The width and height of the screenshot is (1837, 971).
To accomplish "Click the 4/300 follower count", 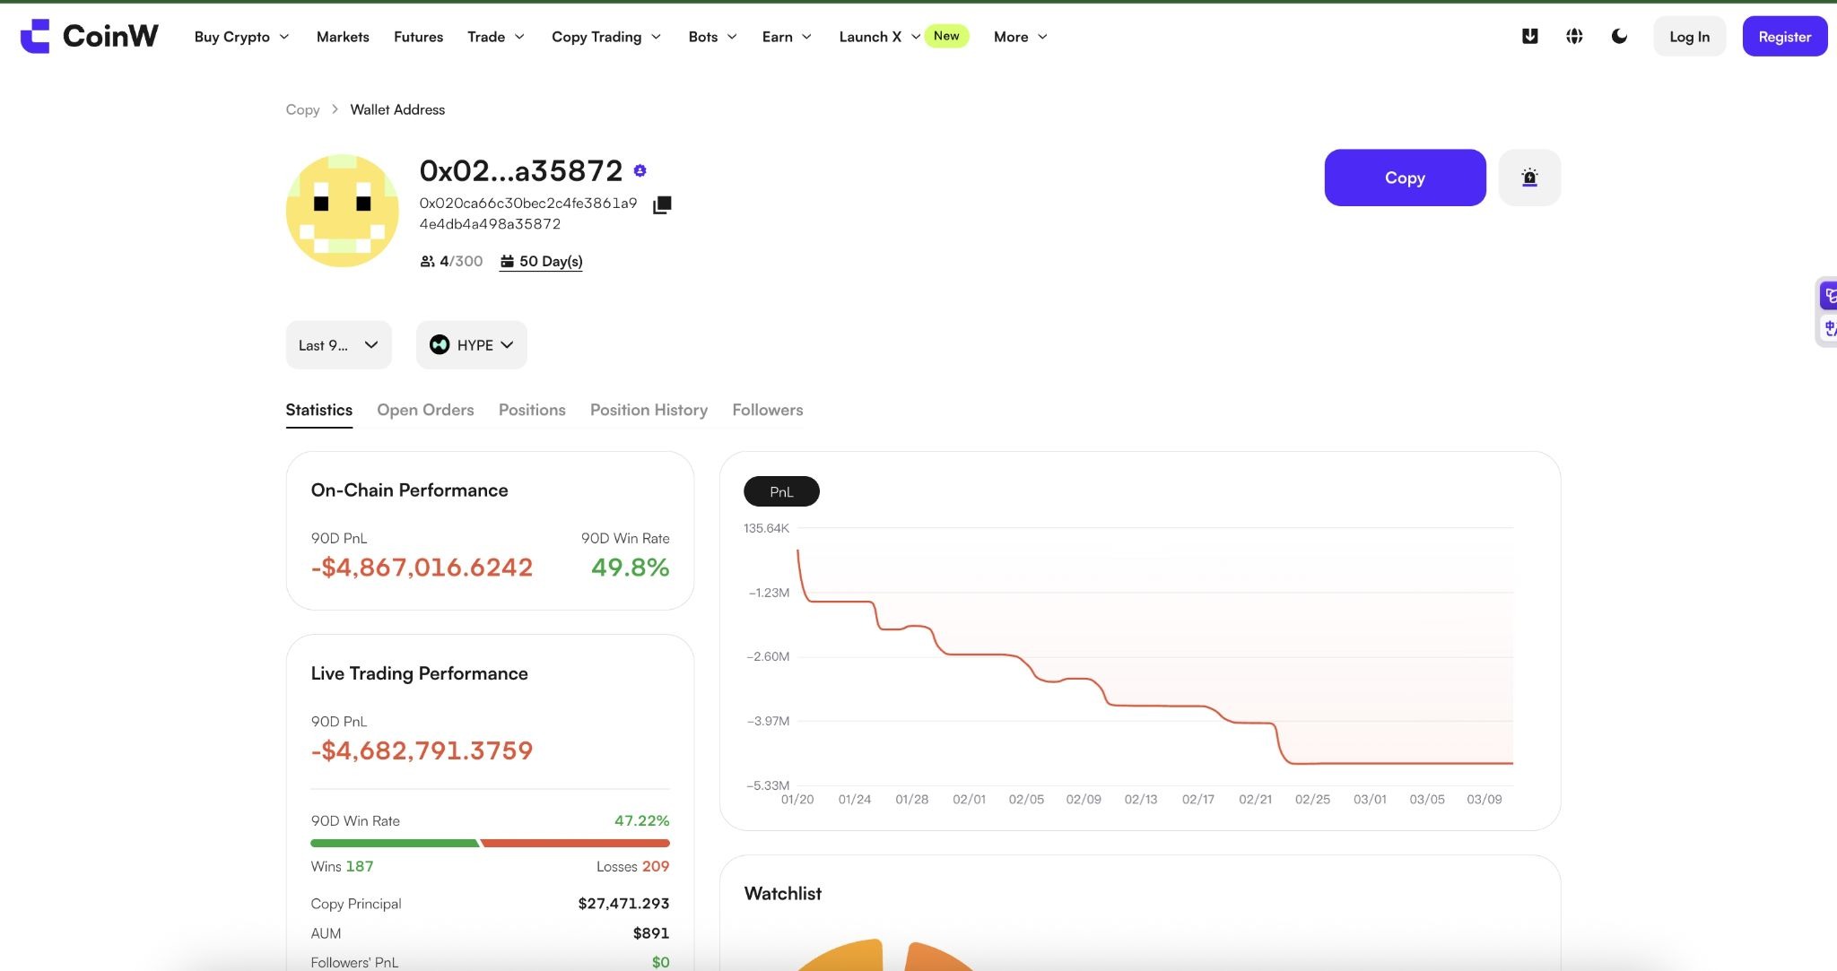I will (461, 262).
